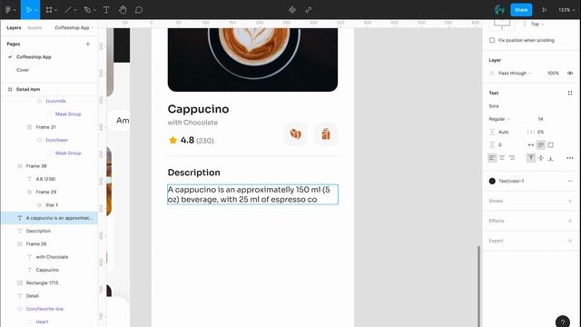The image size is (581, 327).
Task: Click the Share button
Action: point(521,10)
